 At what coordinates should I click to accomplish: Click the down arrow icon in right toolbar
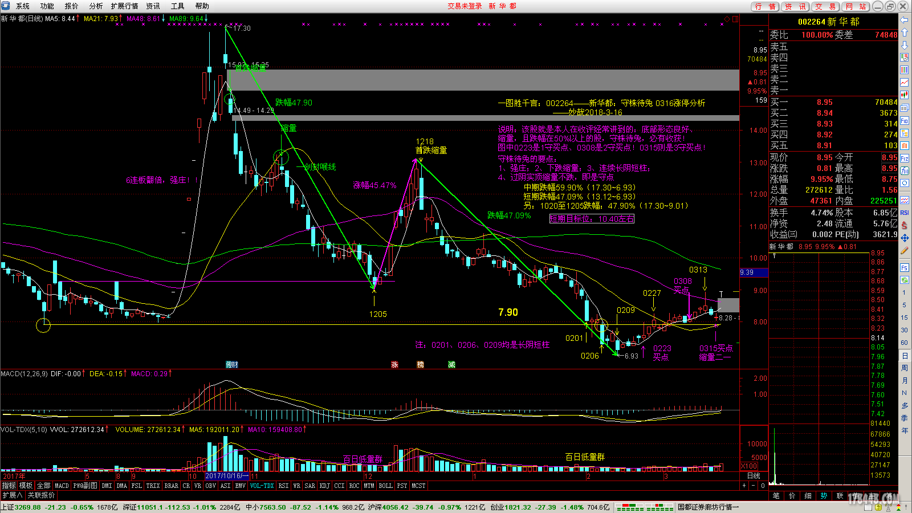click(x=905, y=44)
